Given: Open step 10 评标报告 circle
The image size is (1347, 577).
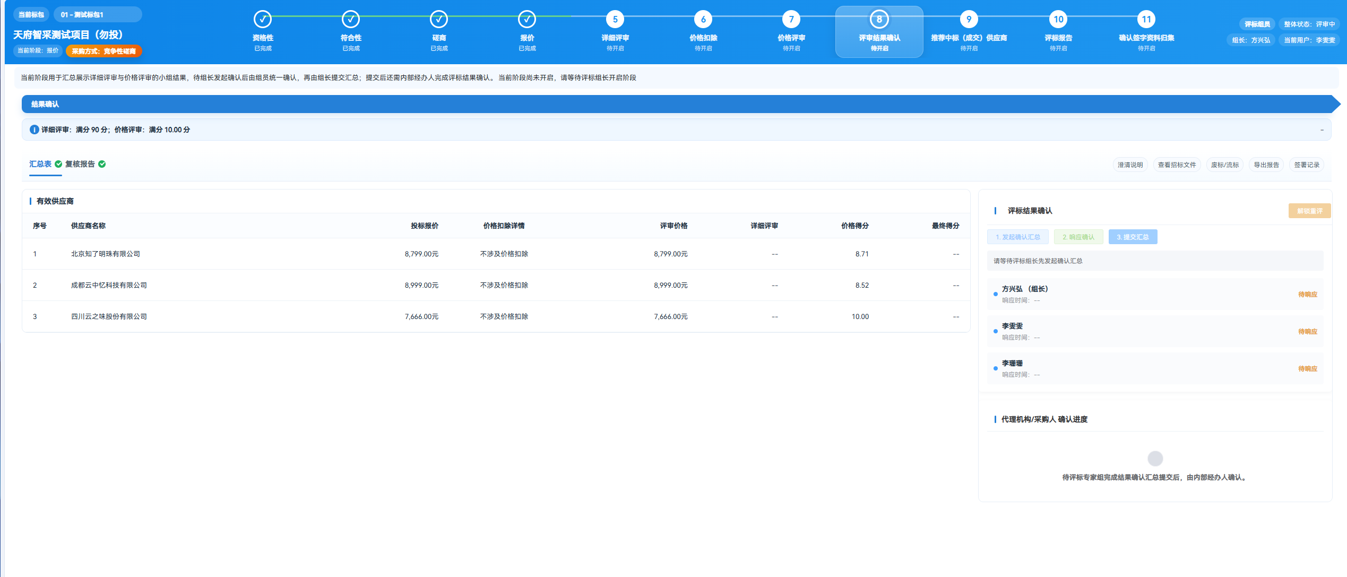Looking at the screenshot, I should pos(1058,20).
